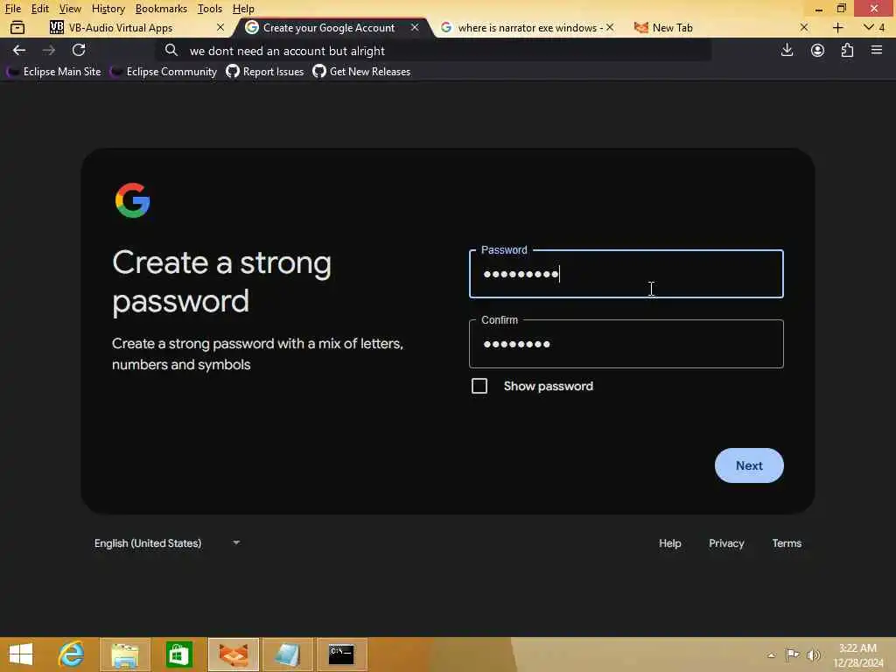This screenshot has width=896, height=672.
Task: Show hidden system tray icons
Action: (x=771, y=654)
